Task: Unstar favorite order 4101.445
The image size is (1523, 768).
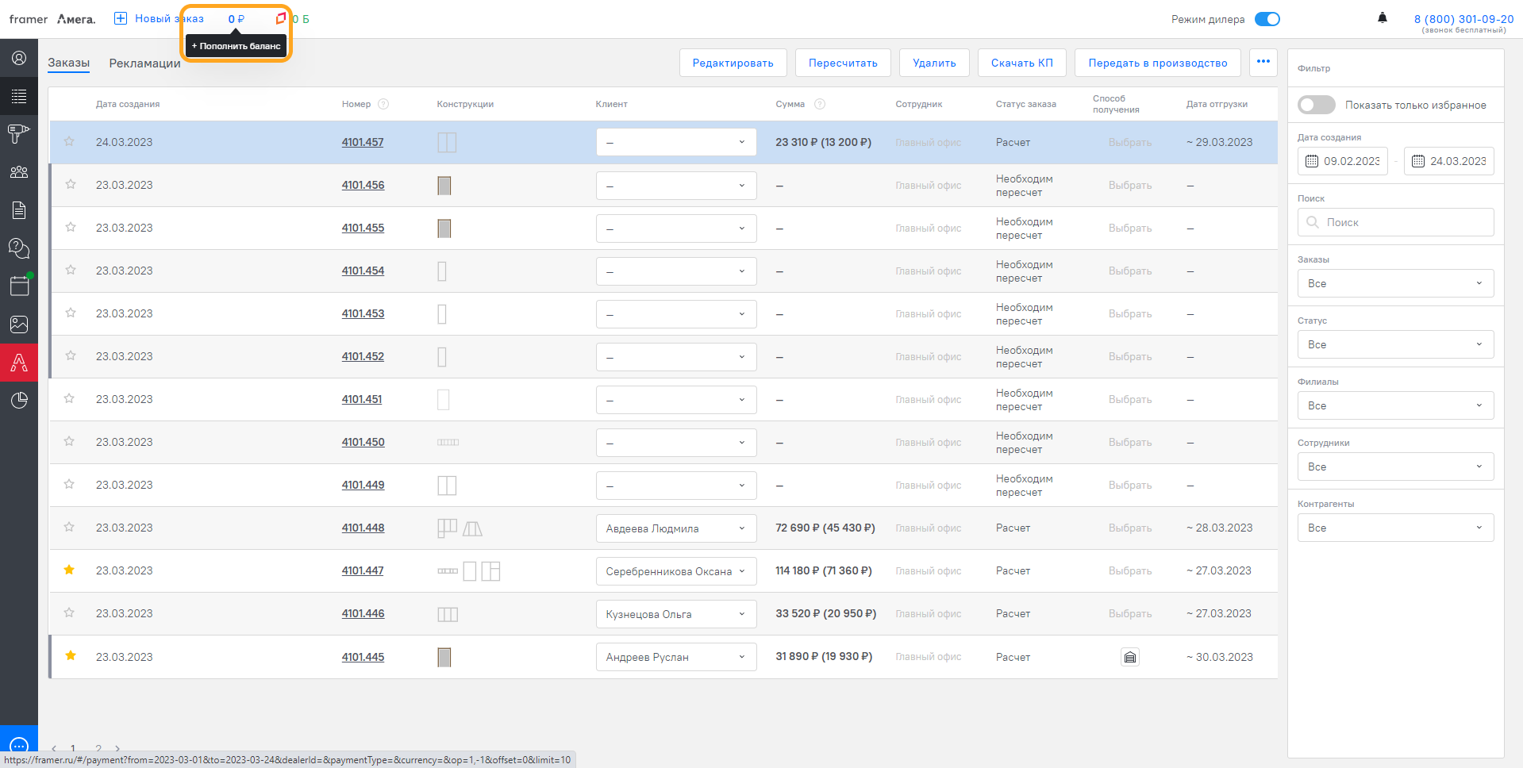Action: (x=71, y=655)
